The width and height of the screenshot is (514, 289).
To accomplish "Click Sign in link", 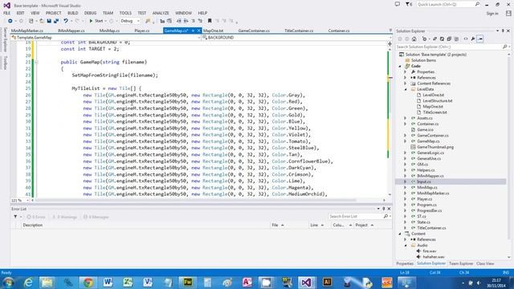I will 492,14.
